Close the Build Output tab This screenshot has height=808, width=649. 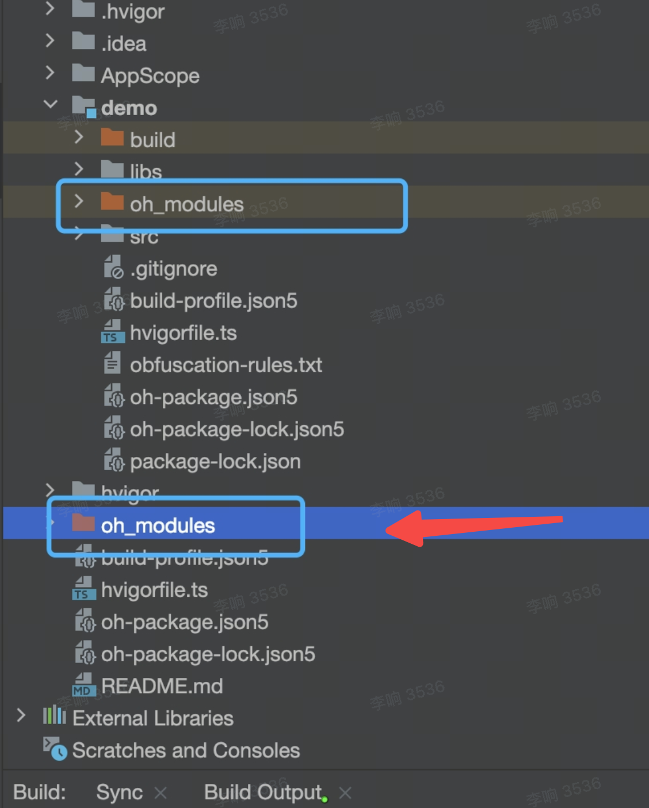pos(345,793)
